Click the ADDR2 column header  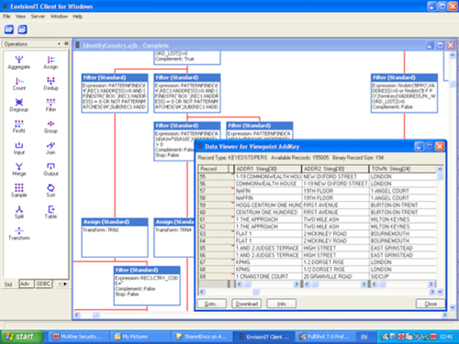(x=335, y=169)
